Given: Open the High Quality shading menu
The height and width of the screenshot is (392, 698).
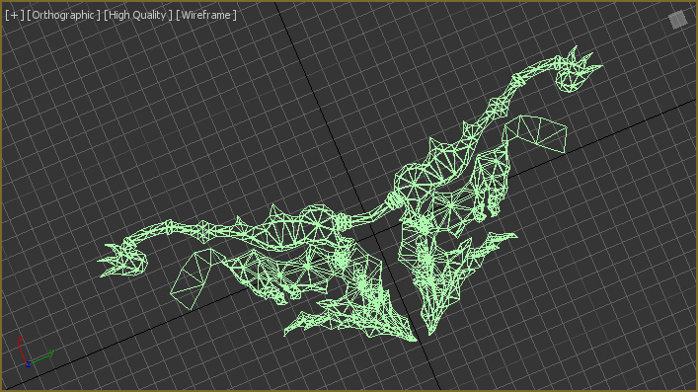Looking at the screenshot, I should tap(138, 15).
